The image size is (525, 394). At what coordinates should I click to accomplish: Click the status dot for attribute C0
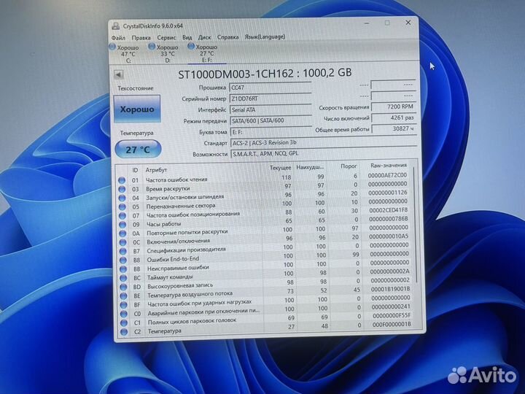[124, 314]
